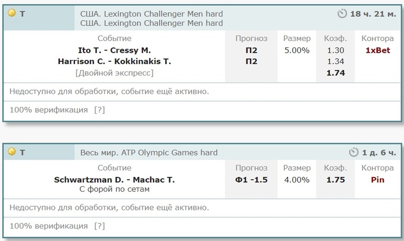This screenshot has width=404, height=241.
Task: Open the Pin bookmaker link
Action: (x=377, y=180)
